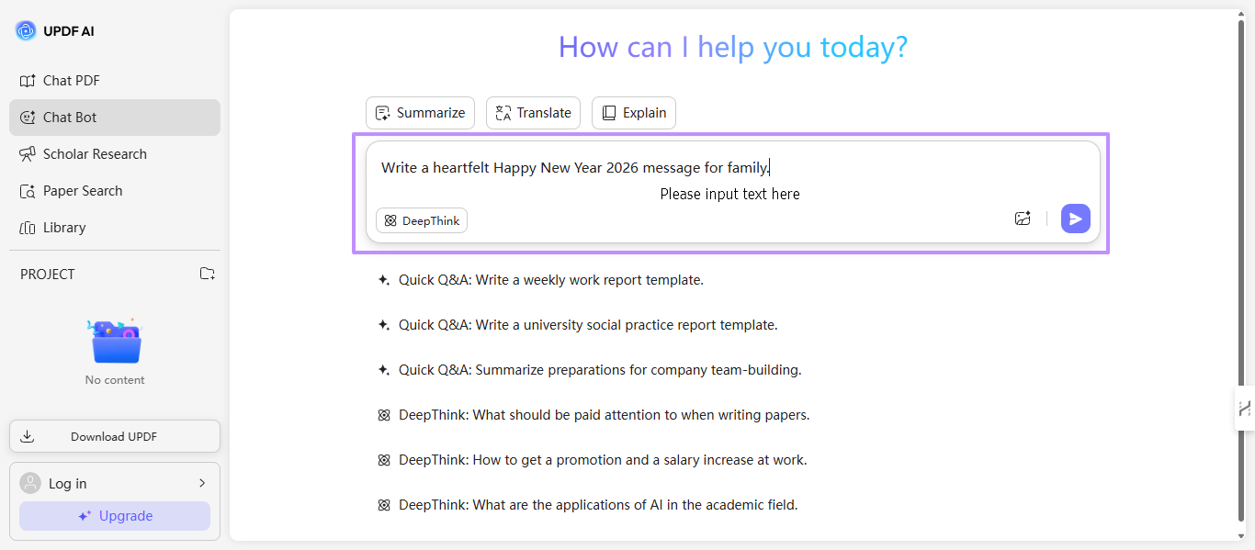1255x550 pixels.
Task: Open the Chat PDF section
Action: (x=71, y=81)
